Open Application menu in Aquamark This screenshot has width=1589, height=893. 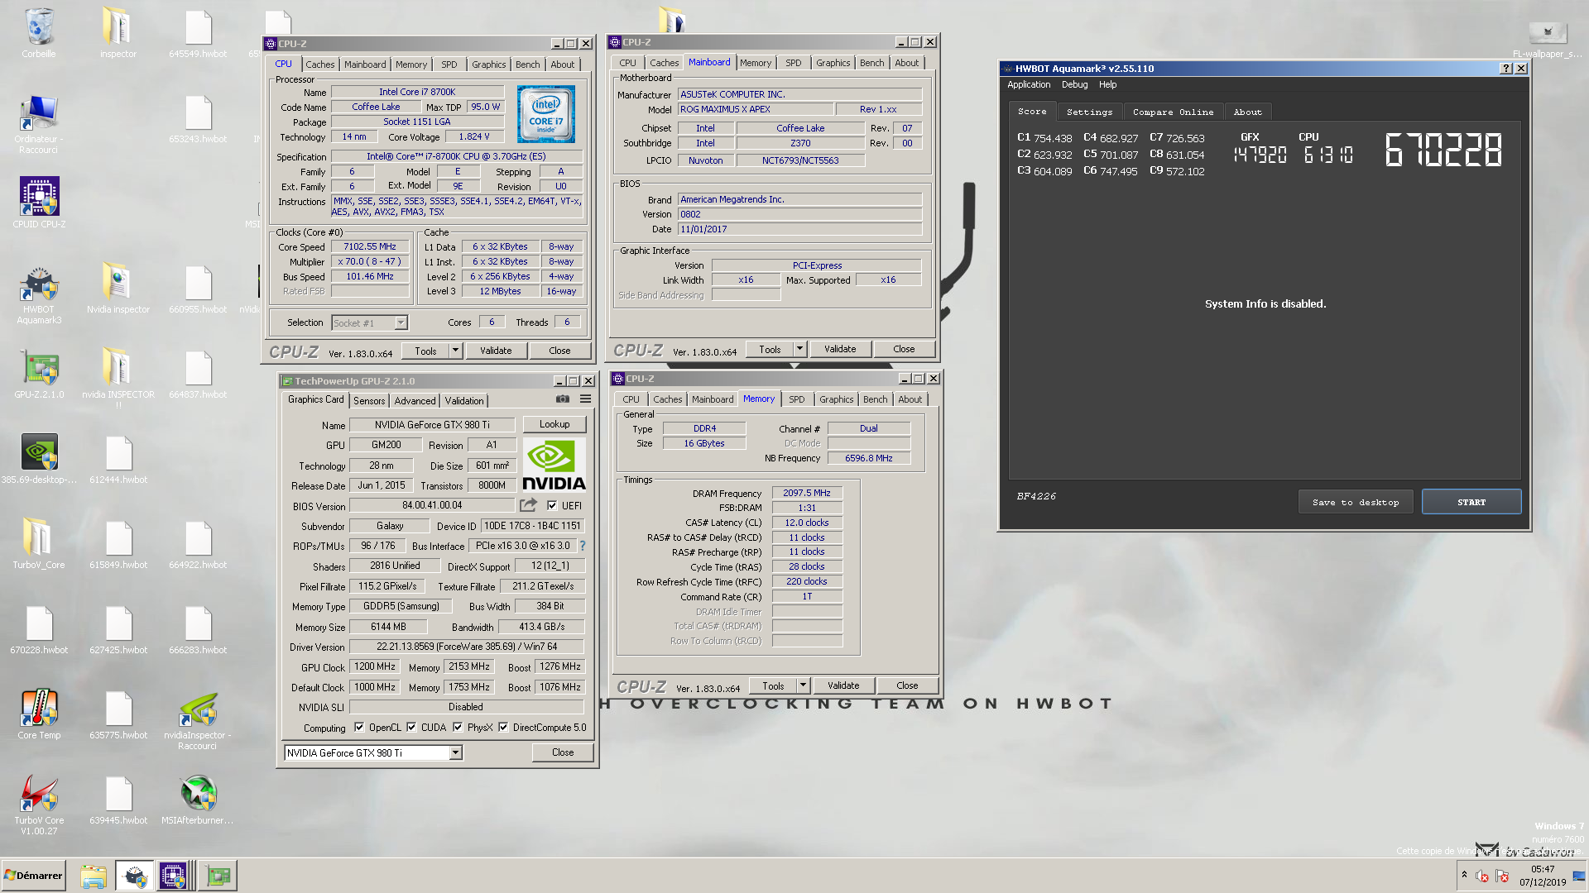[x=1029, y=84]
